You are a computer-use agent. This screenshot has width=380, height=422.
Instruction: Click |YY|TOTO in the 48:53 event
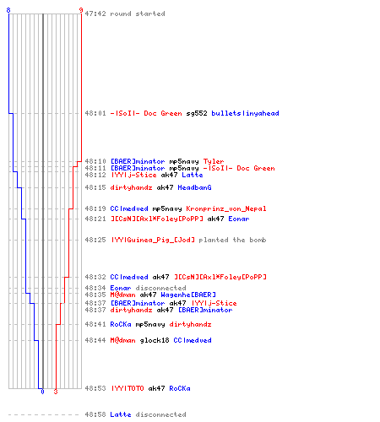128,388
